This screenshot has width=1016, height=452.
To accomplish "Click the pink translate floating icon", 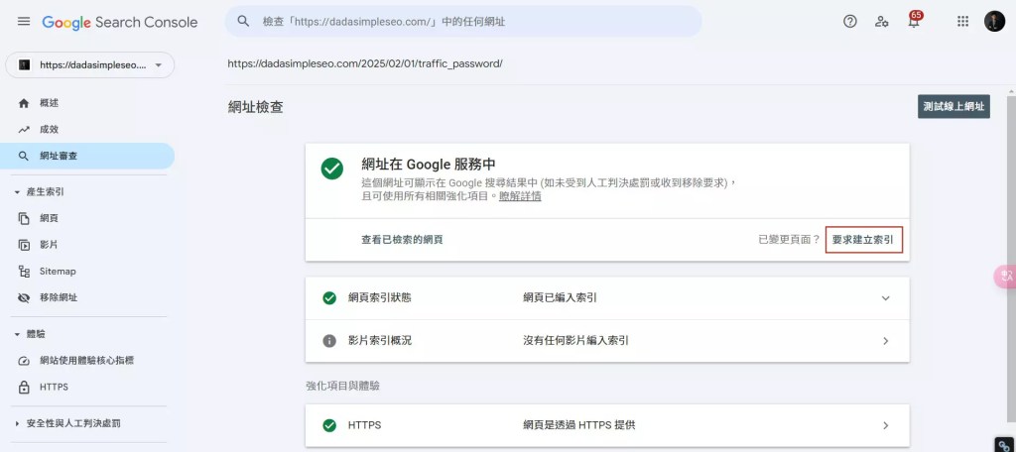I will (1006, 277).
